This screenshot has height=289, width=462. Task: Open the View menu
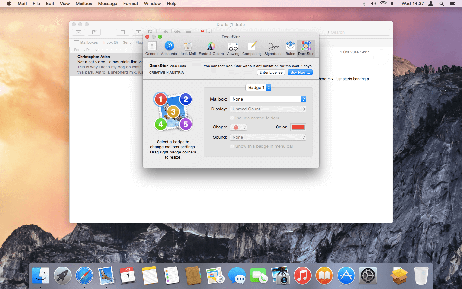tap(64, 4)
